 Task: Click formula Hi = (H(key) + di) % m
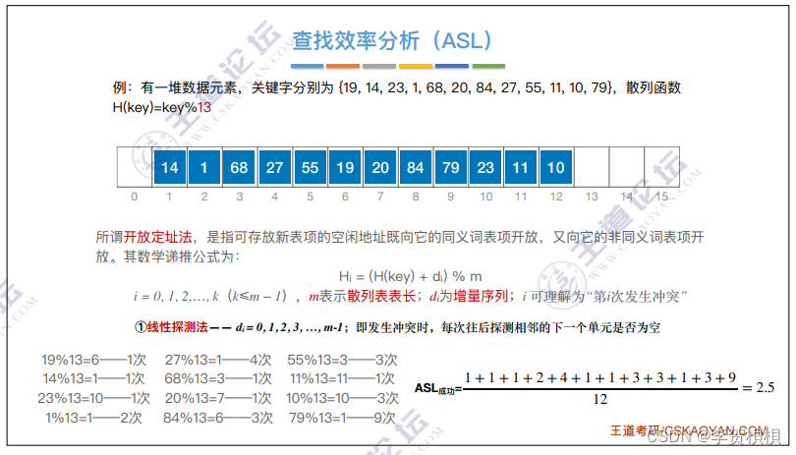pyautogui.click(x=410, y=277)
